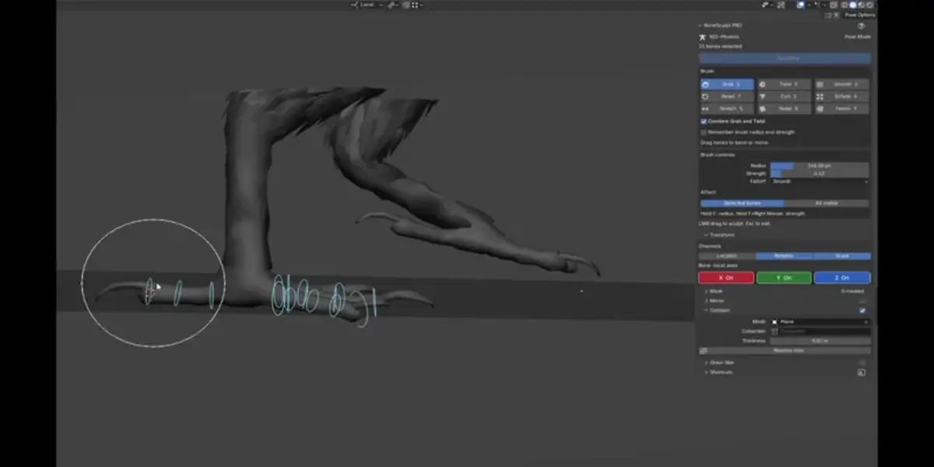The image size is (934, 467).
Task: Toggle the Rotation channel
Action: pos(785,256)
